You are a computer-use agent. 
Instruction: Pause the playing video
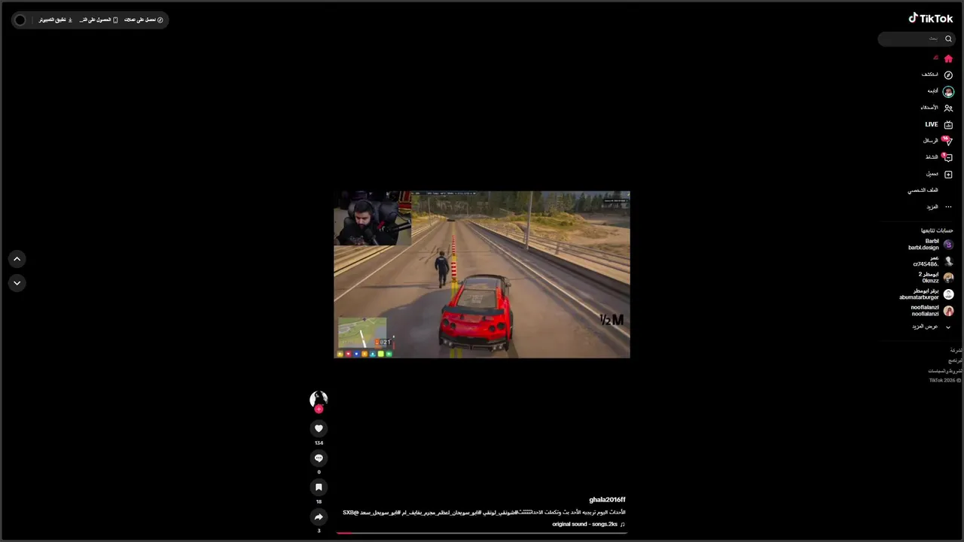[x=482, y=275]
